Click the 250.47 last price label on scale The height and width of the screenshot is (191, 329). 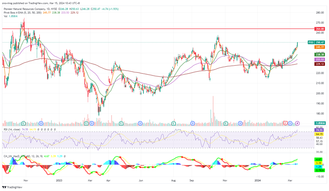tap(320, 42)
